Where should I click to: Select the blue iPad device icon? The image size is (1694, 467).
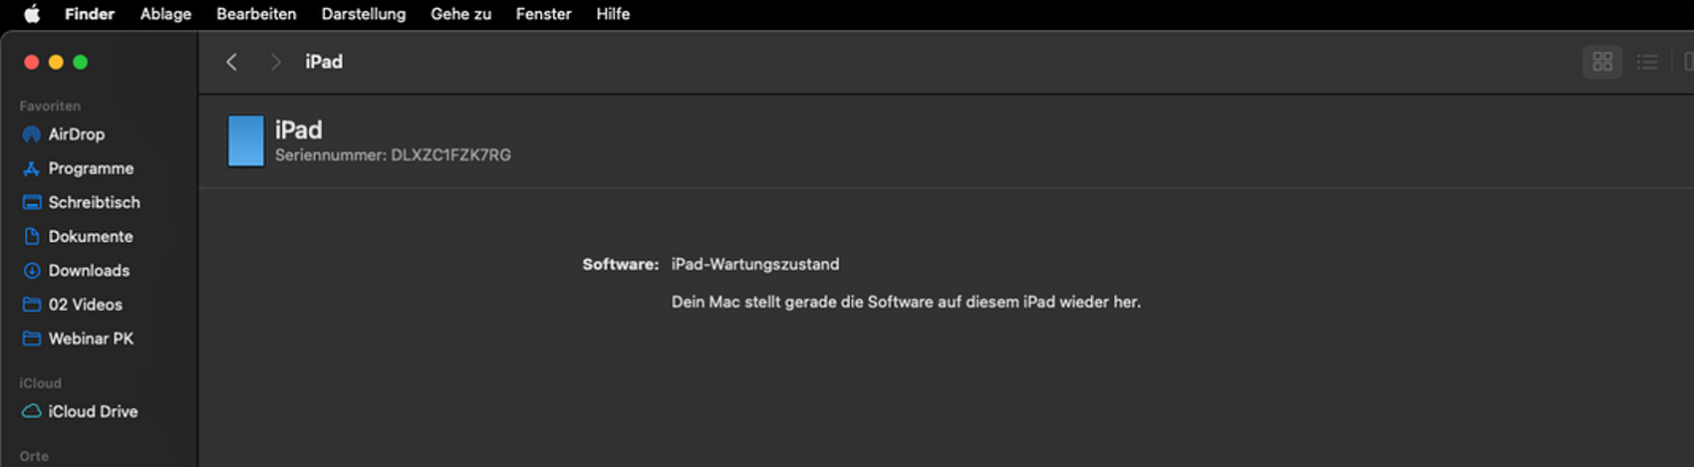[x=246, y=140]
